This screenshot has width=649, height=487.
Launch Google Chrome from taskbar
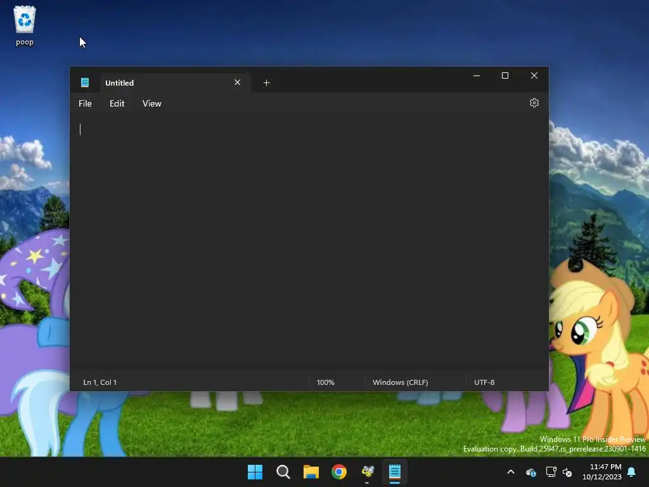point(339,472)
